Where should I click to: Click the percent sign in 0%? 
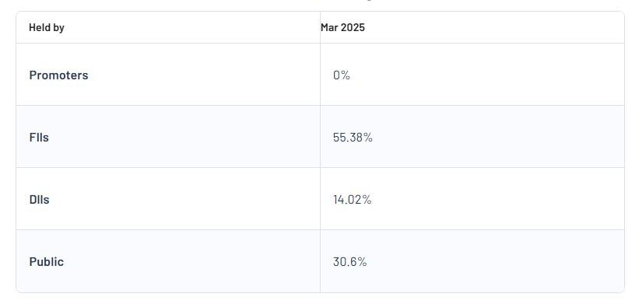pos(346,75)
